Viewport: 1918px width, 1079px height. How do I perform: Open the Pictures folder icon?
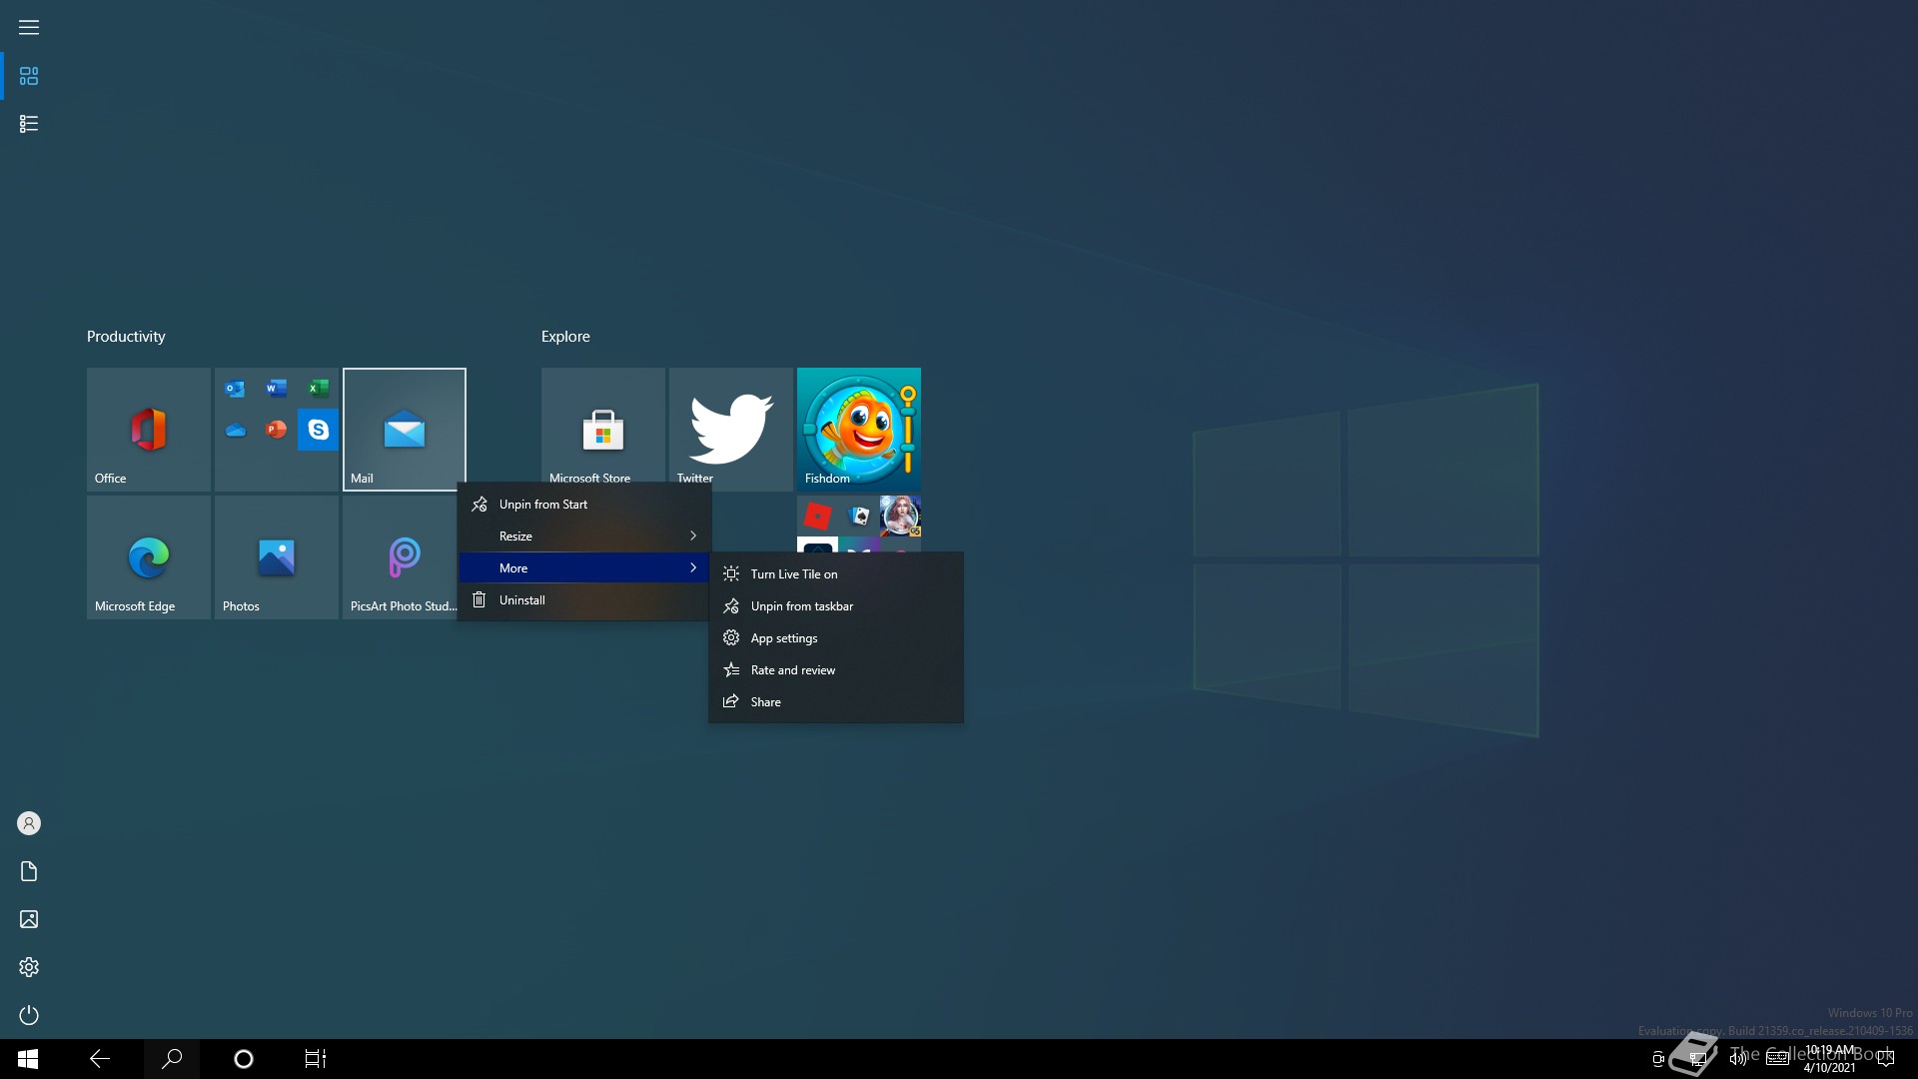tap(29, 919)
